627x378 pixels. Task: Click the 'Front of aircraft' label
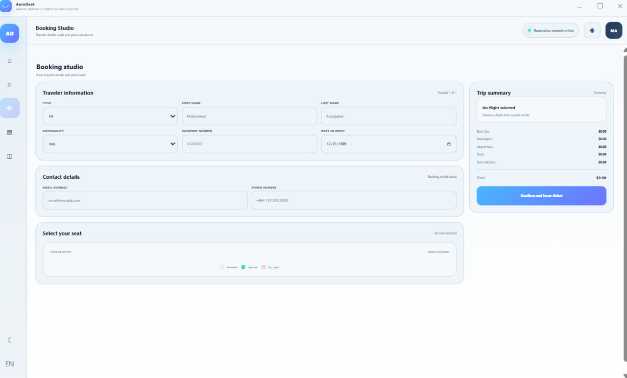point(61,252)
